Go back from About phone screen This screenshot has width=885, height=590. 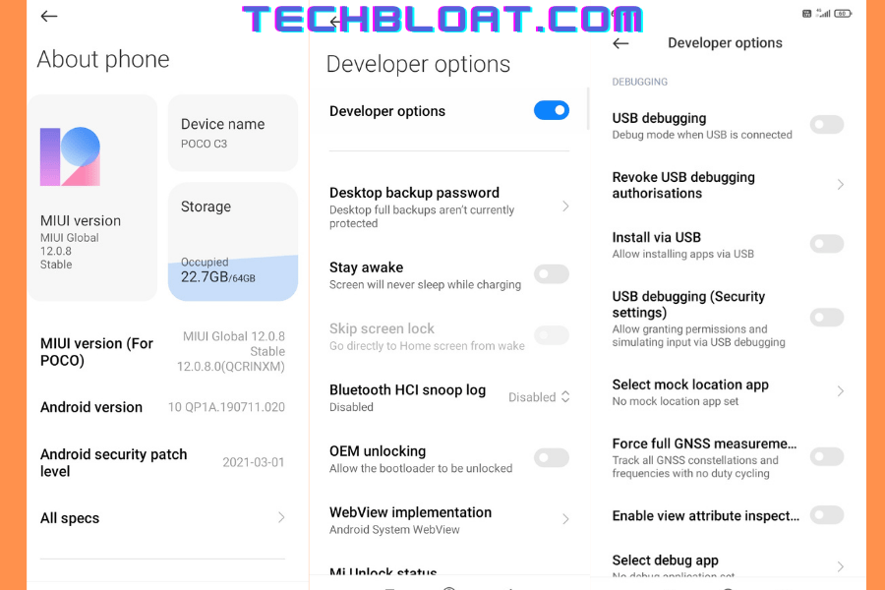coord(49,17)
